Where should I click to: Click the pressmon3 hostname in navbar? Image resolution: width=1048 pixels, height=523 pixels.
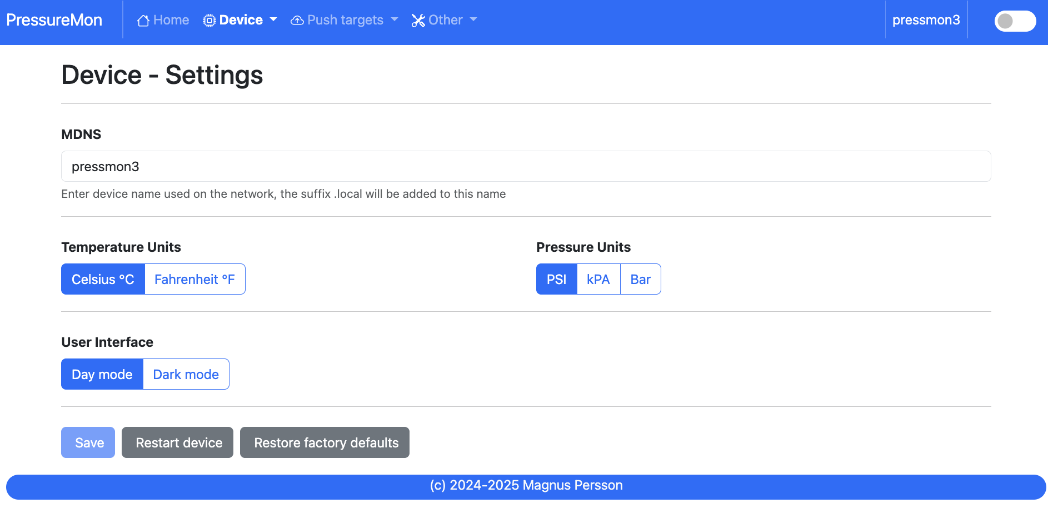point(926,20)
